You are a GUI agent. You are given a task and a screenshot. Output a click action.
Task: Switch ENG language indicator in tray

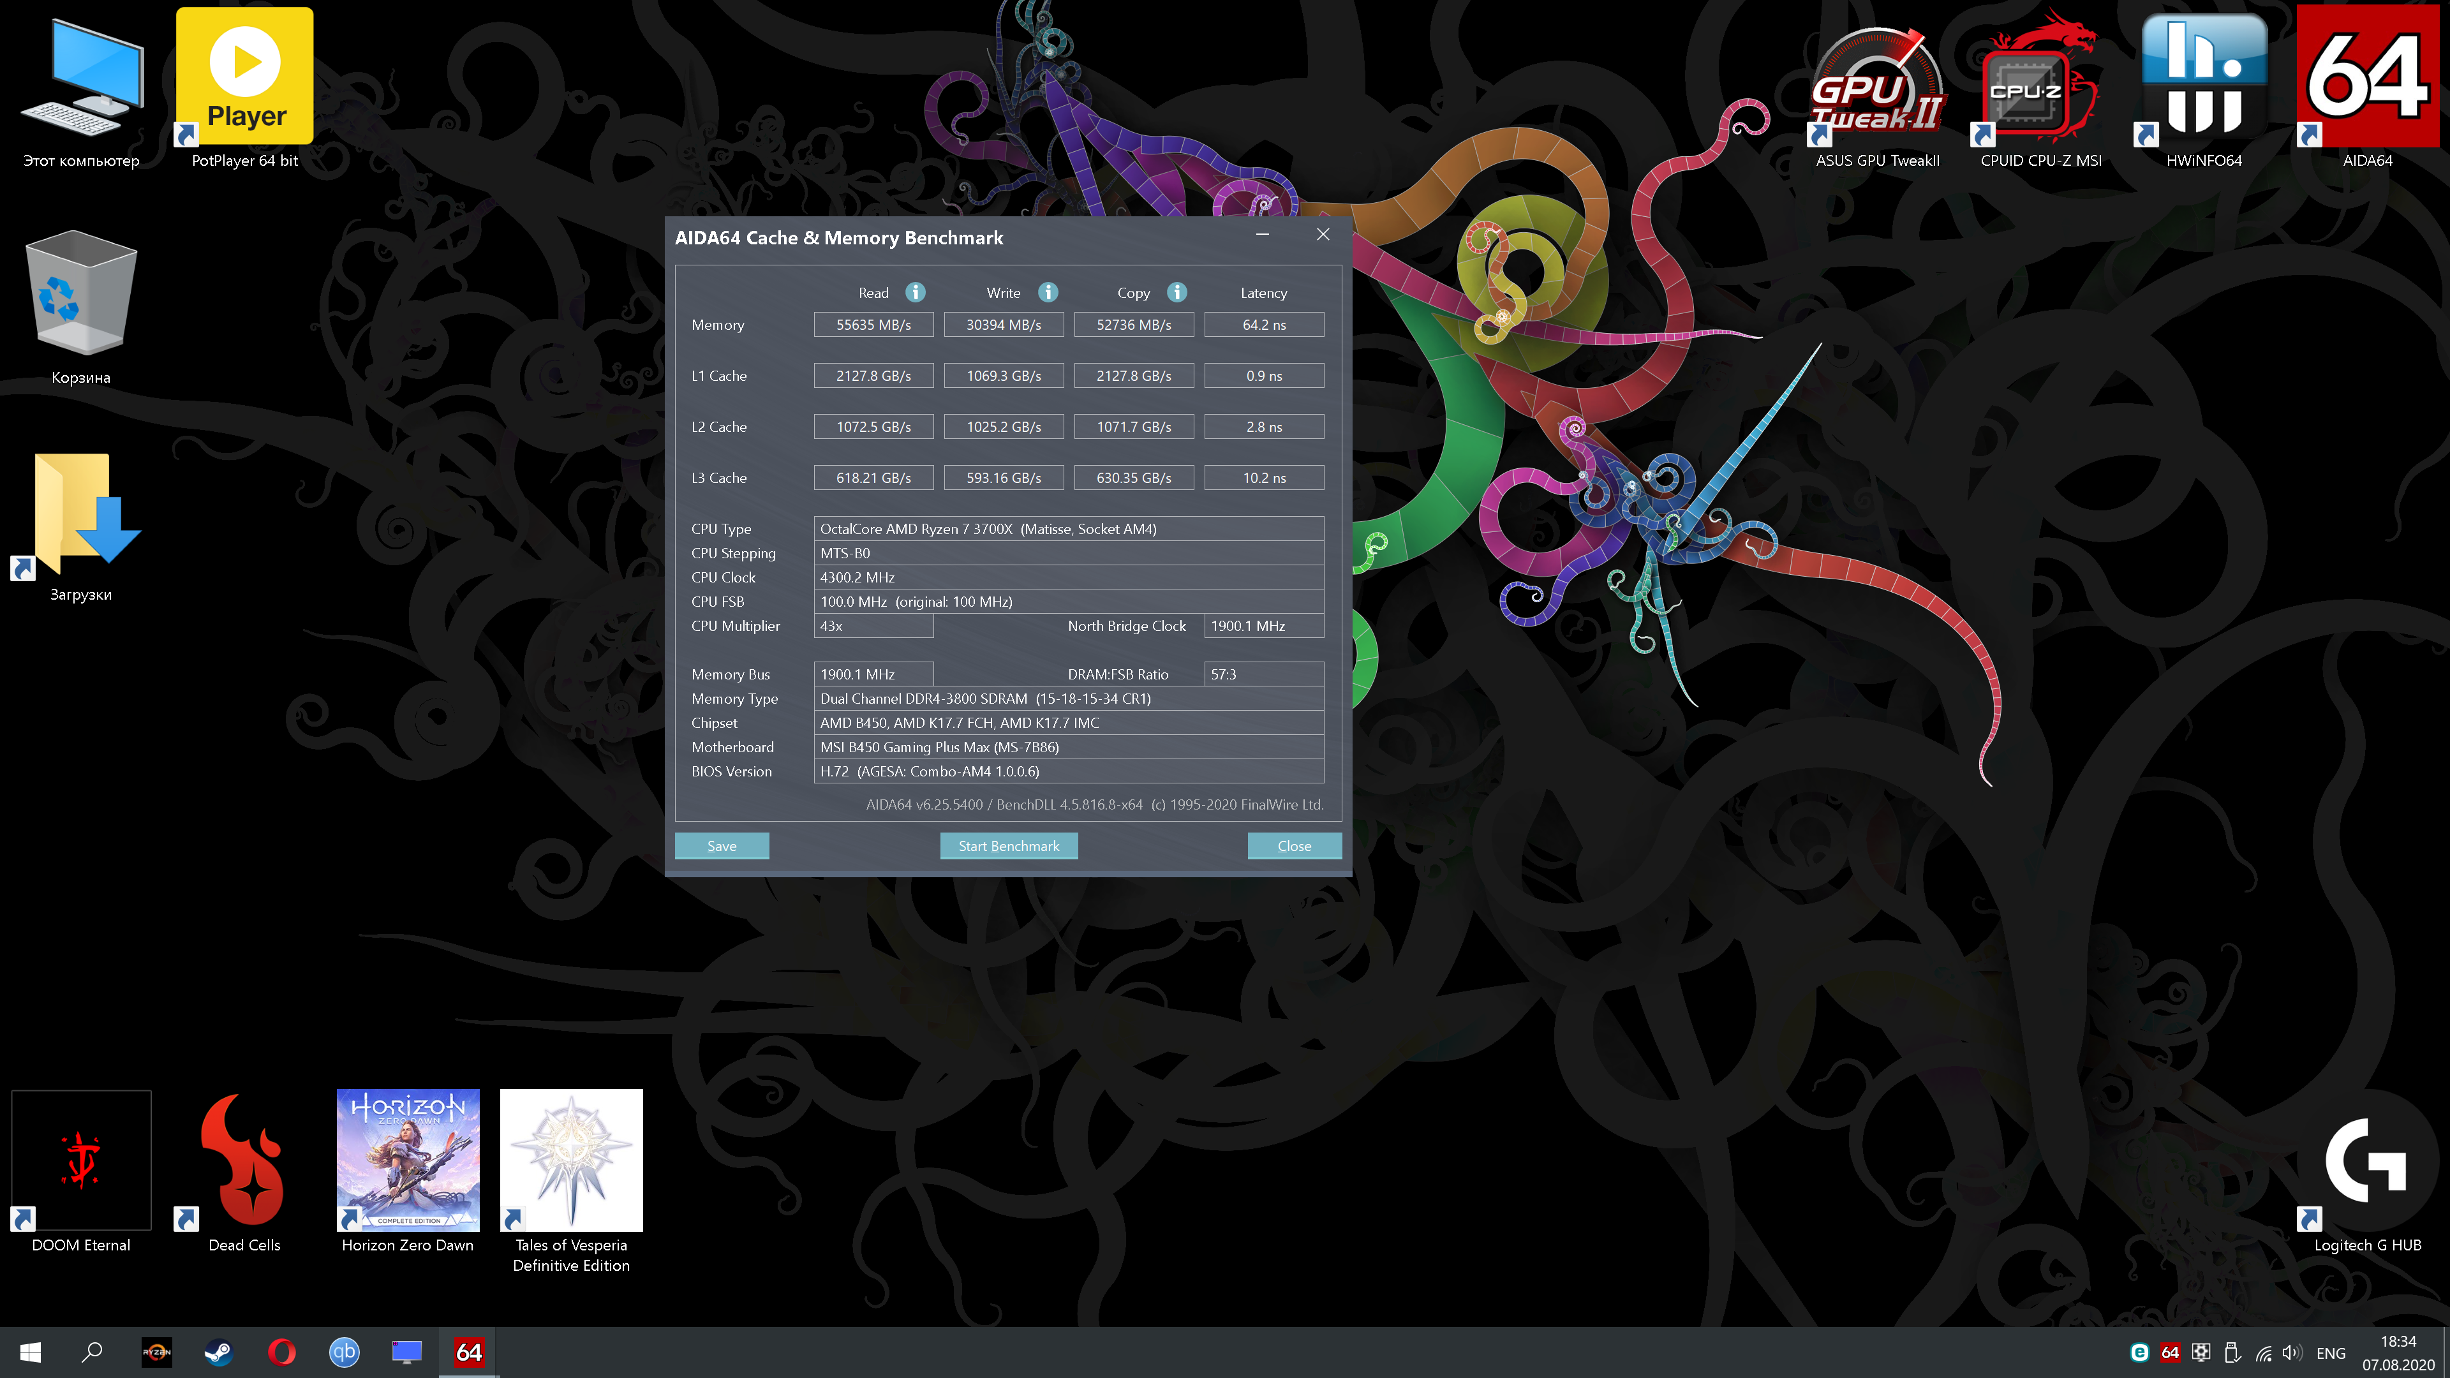[x=2330, y=1352]
